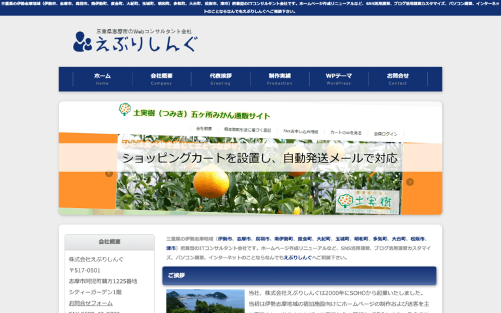The image size is (501, 313).
Task: Open the お問合せフォーム link in sidebar
Action: pos(91,303)
